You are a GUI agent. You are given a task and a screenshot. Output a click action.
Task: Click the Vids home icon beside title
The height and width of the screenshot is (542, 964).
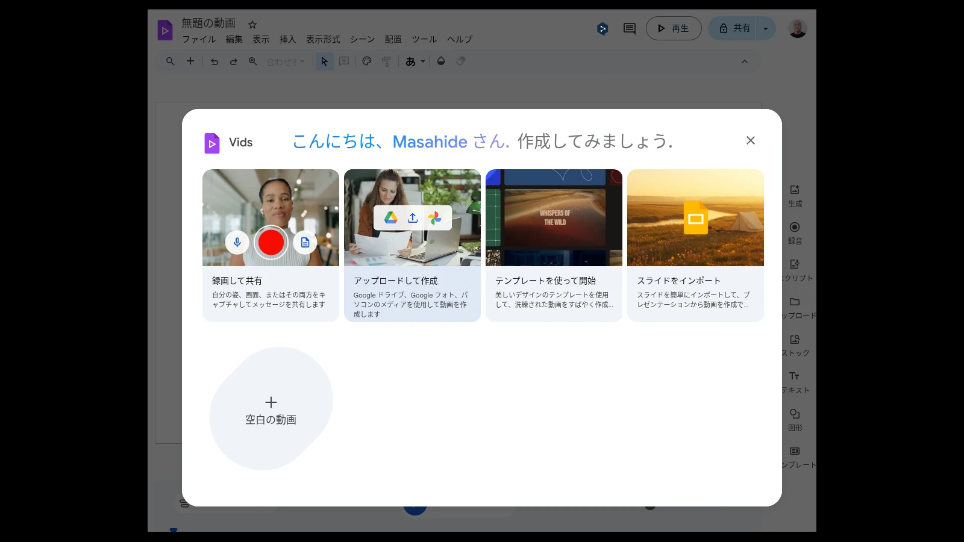165,30
